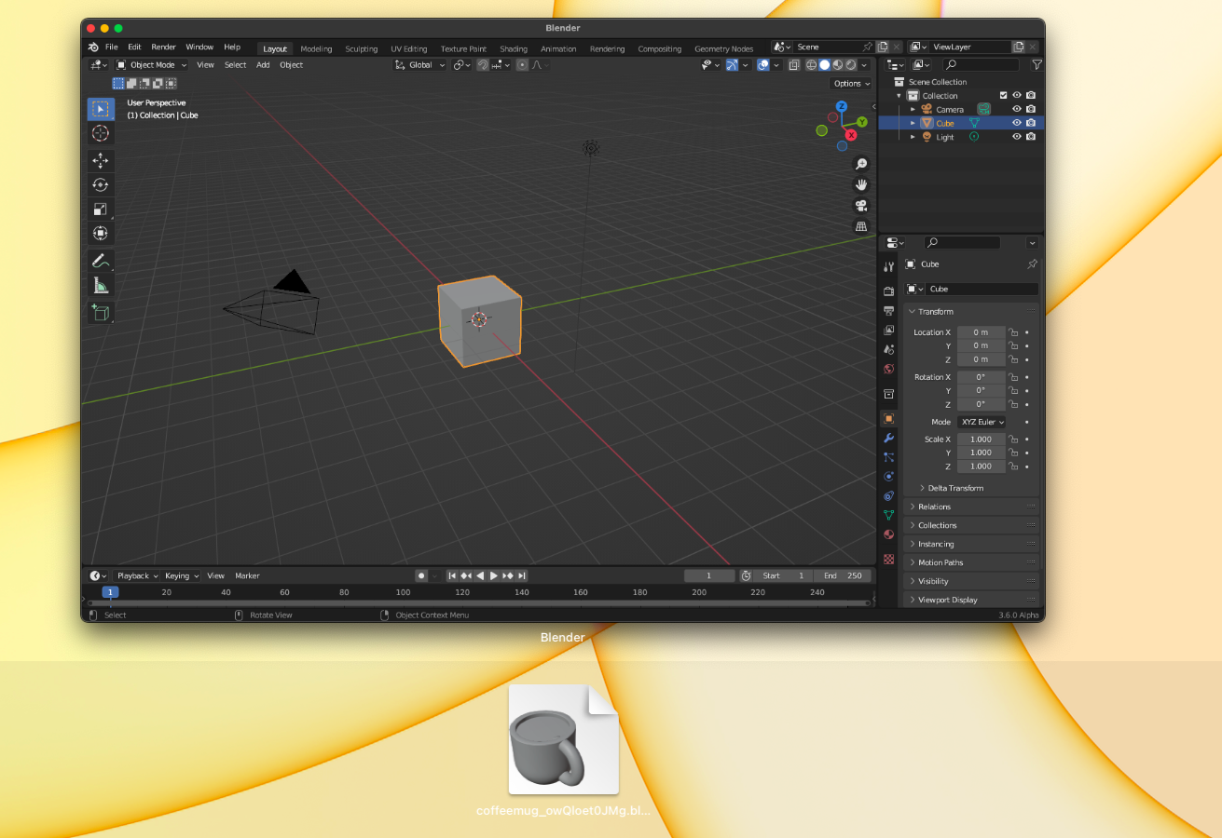1222x838 pixels.
Task: Open the timeline Marker menu
Action: point(247,576)
